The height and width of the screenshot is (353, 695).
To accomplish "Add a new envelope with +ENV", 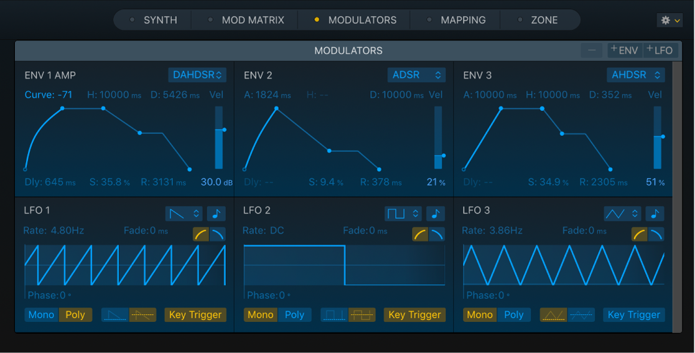I will [624, 50].
